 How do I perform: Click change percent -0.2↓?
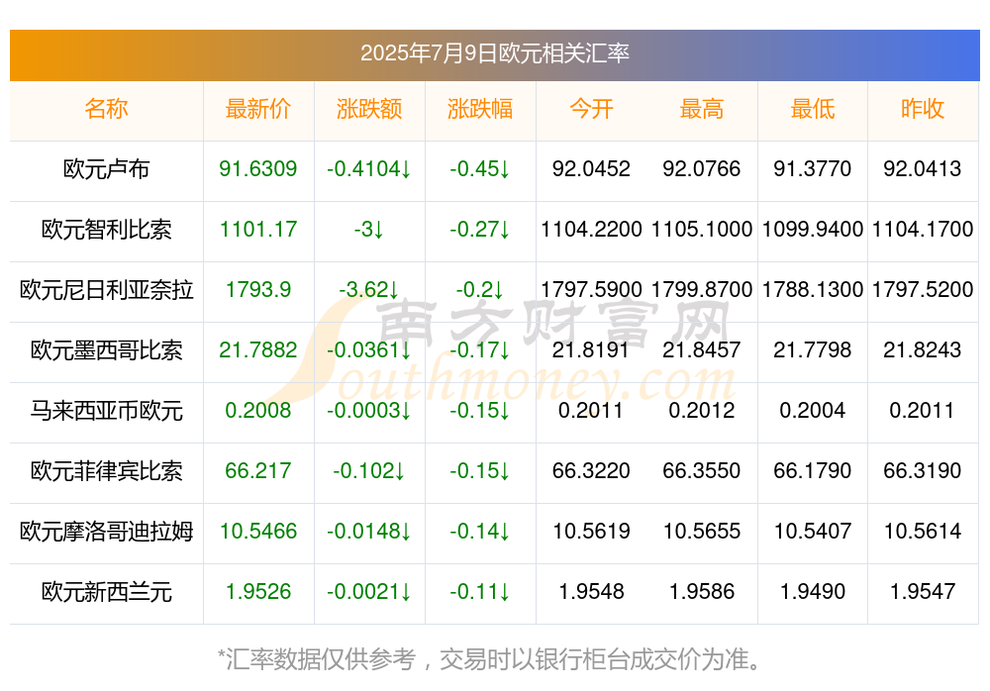point(480,289)
